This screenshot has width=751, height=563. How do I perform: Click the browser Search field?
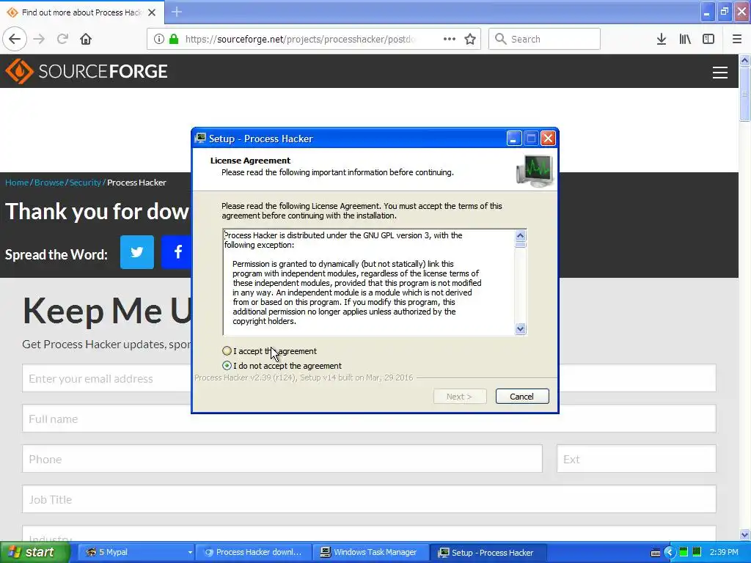pos(544,39)
